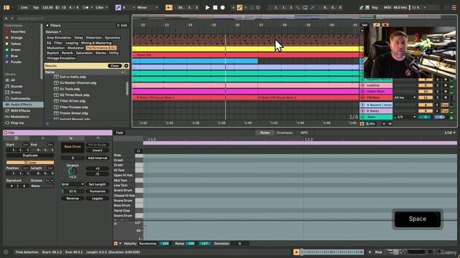Click the browser back arrow

[6, 19]
